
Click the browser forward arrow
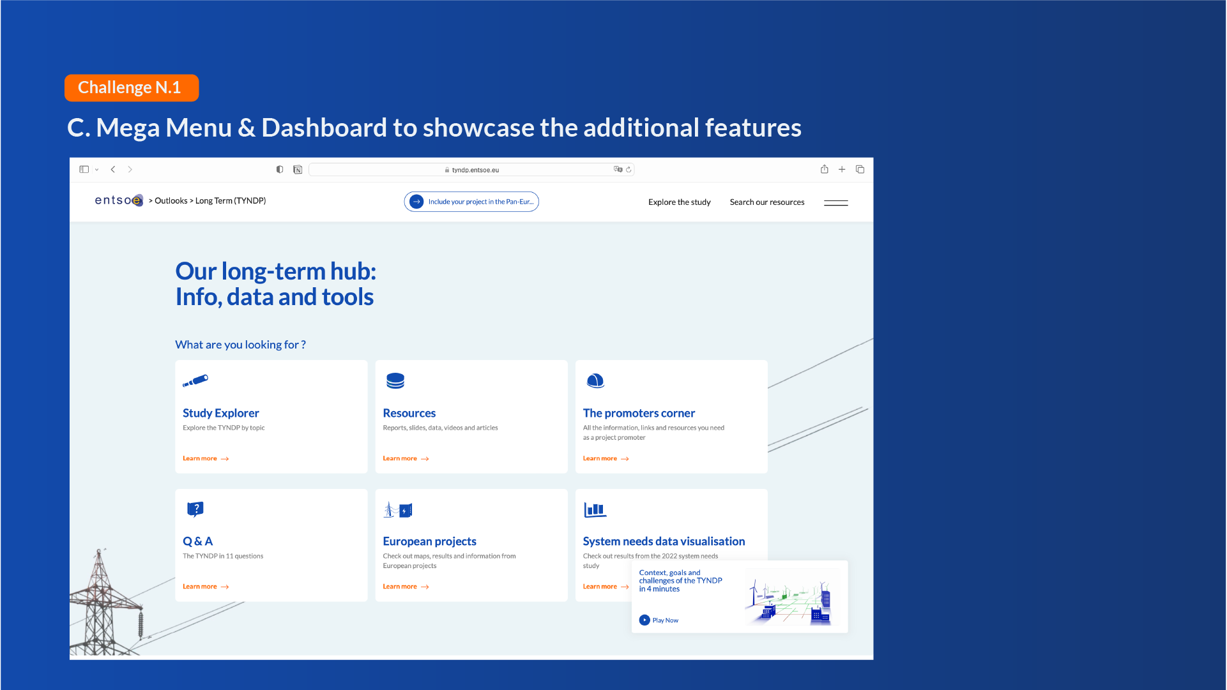click(130, 170)
